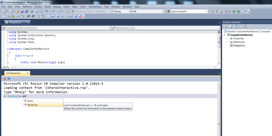Switch to the Program.cs editor tab
Viewport: 272px width, 136px height.
15,22
